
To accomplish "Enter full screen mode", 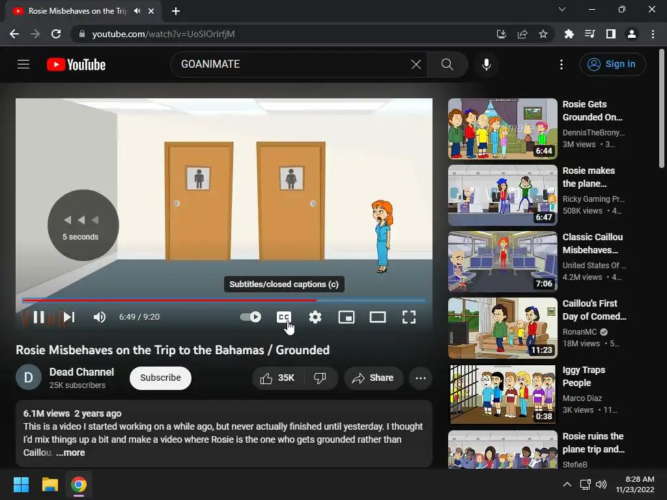I will pos(409,317).
